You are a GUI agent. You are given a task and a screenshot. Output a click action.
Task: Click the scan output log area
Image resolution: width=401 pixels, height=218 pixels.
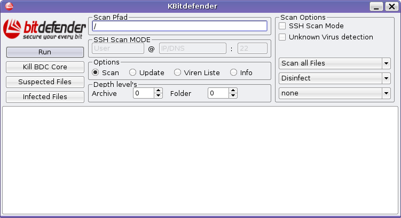[200, 160]
